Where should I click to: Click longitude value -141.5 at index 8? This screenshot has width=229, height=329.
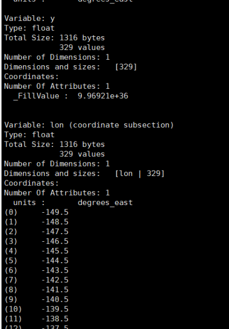click(x=55, y=290)
